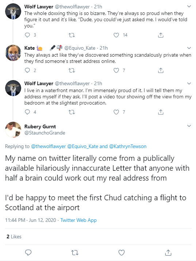Open chevron menu on first Wolf Lawyer tweet
The image size is (196, 261).
tap(189, 7)
